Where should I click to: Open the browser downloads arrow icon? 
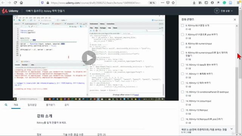pyautogui.click(x=194, y=3)
